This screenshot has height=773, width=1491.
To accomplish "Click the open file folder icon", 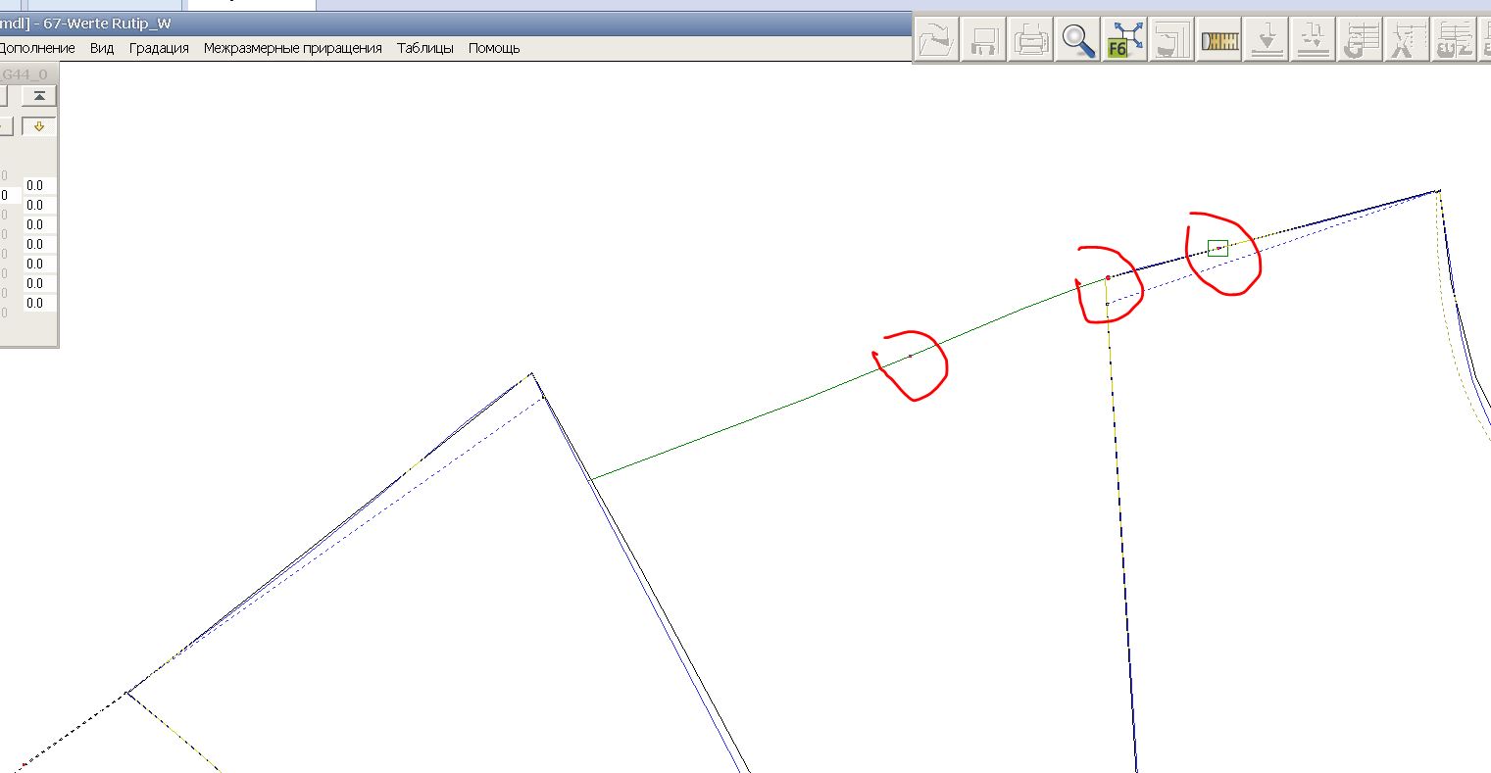I will pos(937,41).
